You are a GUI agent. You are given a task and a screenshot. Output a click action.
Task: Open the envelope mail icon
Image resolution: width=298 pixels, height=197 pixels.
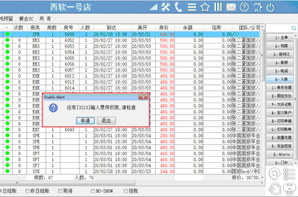point(231,8)
